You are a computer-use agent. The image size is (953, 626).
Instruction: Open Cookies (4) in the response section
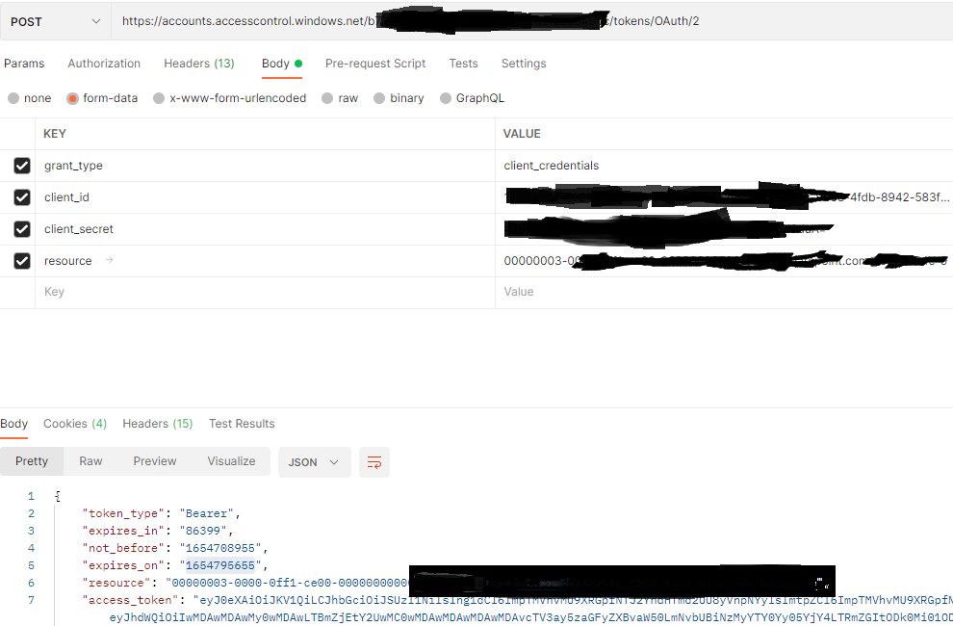tap(75, 424)
